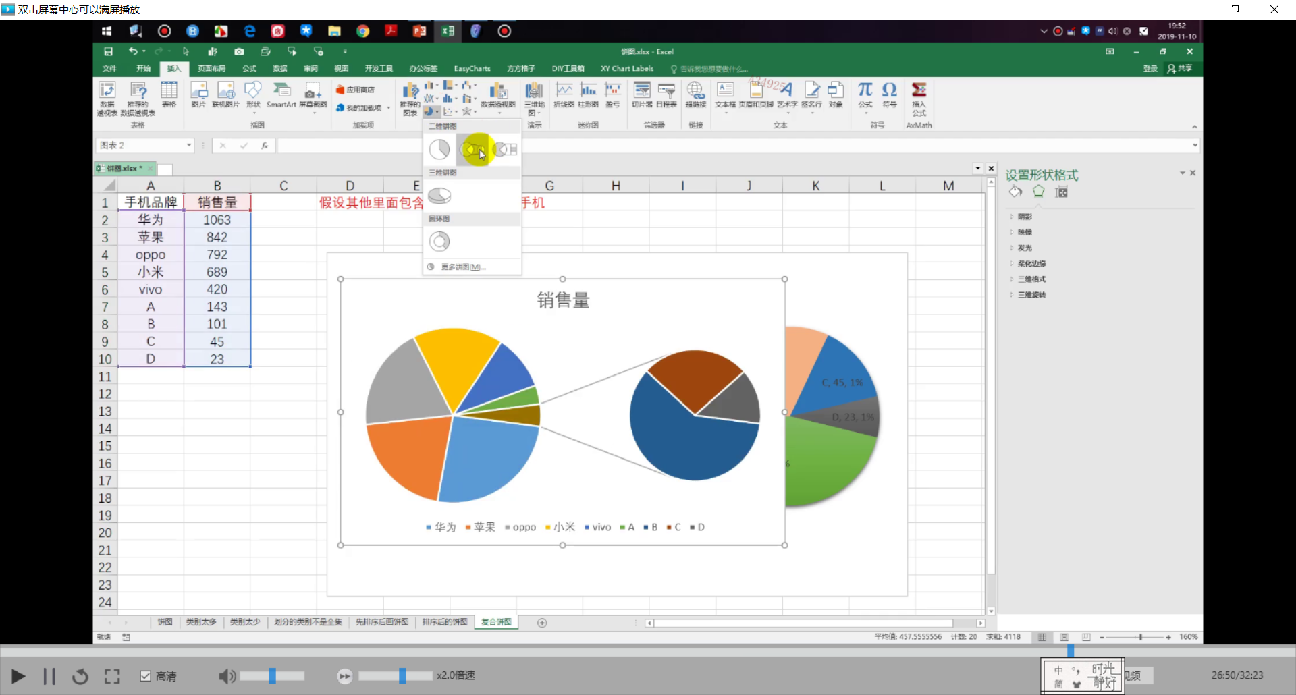This screenshot has height=695, width=1296.
Task: Open the 文件 File menu
Action: click(x=109, y=68)
